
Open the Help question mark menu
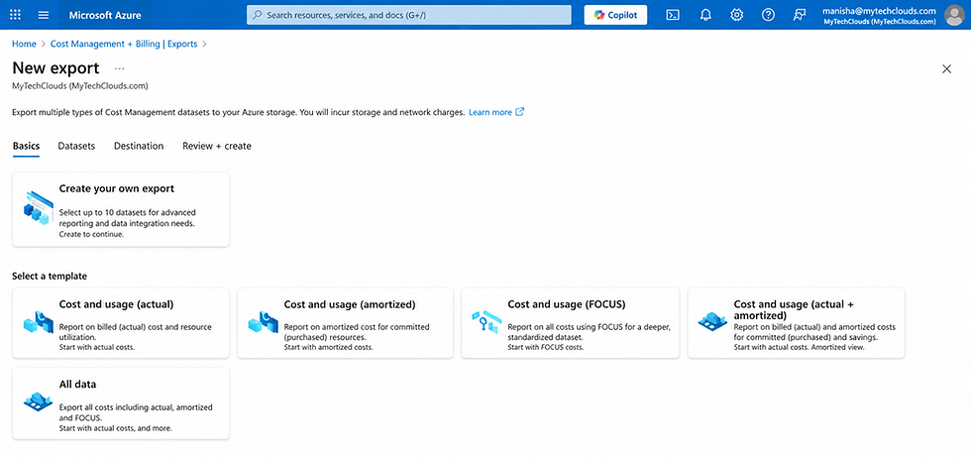point(769,15)
